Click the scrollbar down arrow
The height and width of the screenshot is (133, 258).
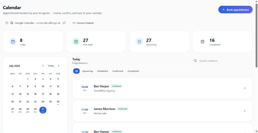coord(256,132)
